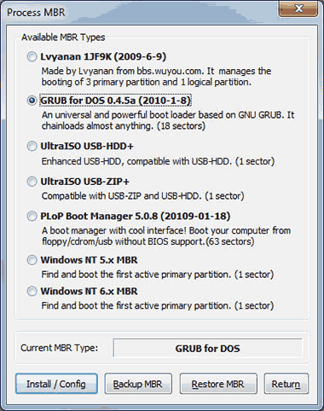Click the 'Process MBR' window title

pyautogui.click(x=36, y=12)
